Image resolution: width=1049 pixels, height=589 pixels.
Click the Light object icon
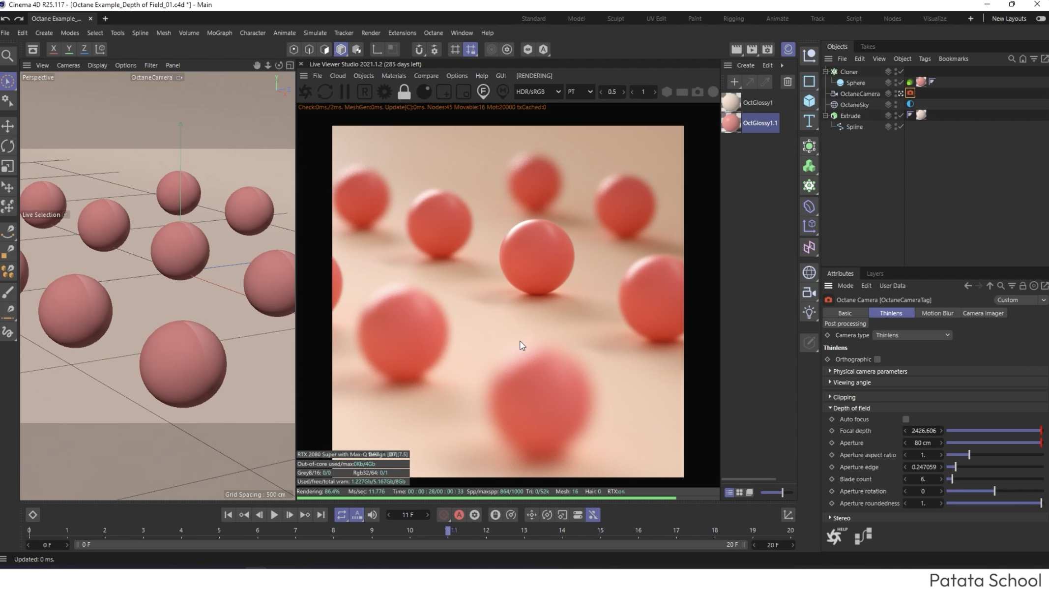coord(809,312)
